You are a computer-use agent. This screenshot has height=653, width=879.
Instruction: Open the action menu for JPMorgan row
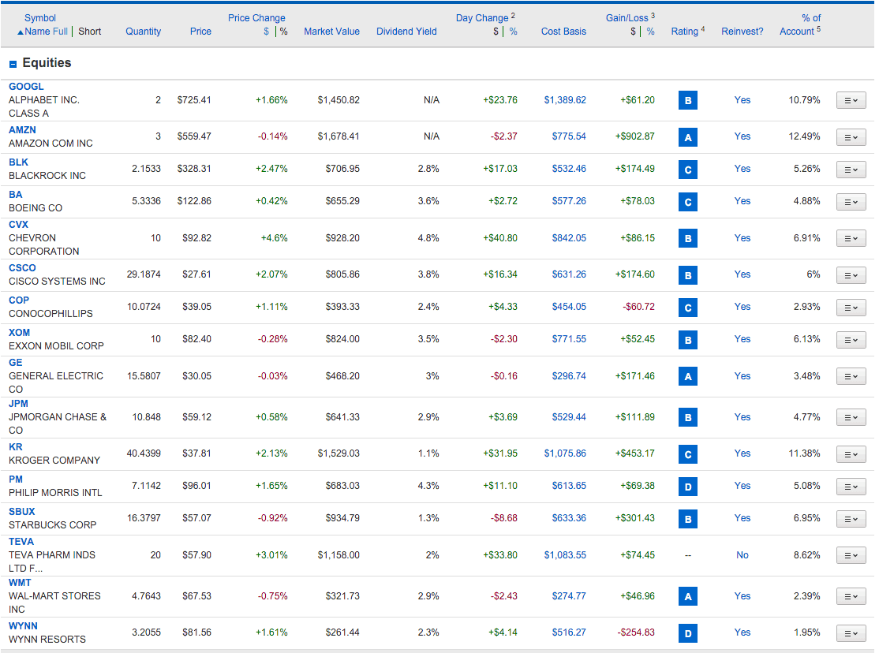[x=851, y=417]
